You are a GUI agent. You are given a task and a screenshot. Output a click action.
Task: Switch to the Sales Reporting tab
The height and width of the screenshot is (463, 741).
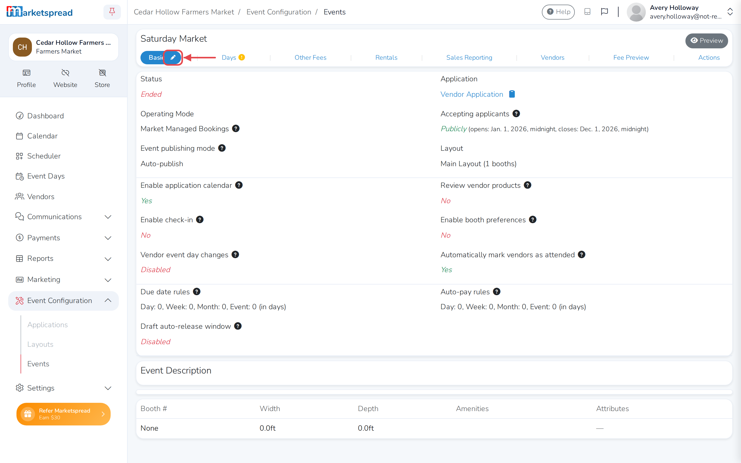click(x=469, y=57)
